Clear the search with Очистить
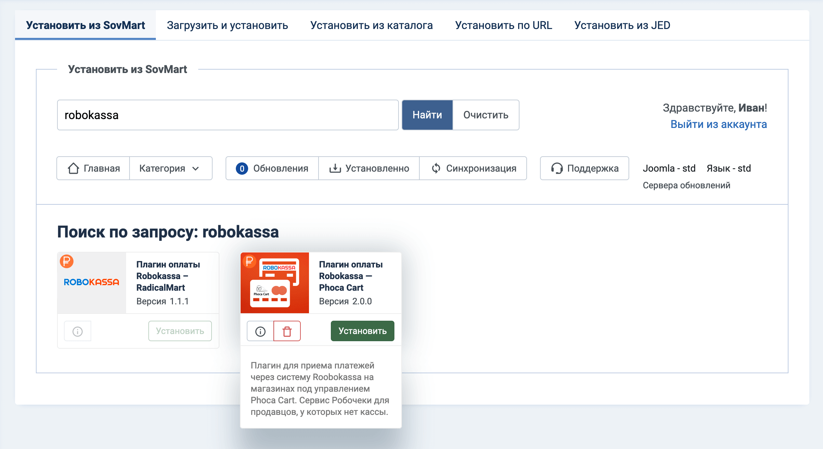This screenshot has width=823, height=449. tap(485, 115)
